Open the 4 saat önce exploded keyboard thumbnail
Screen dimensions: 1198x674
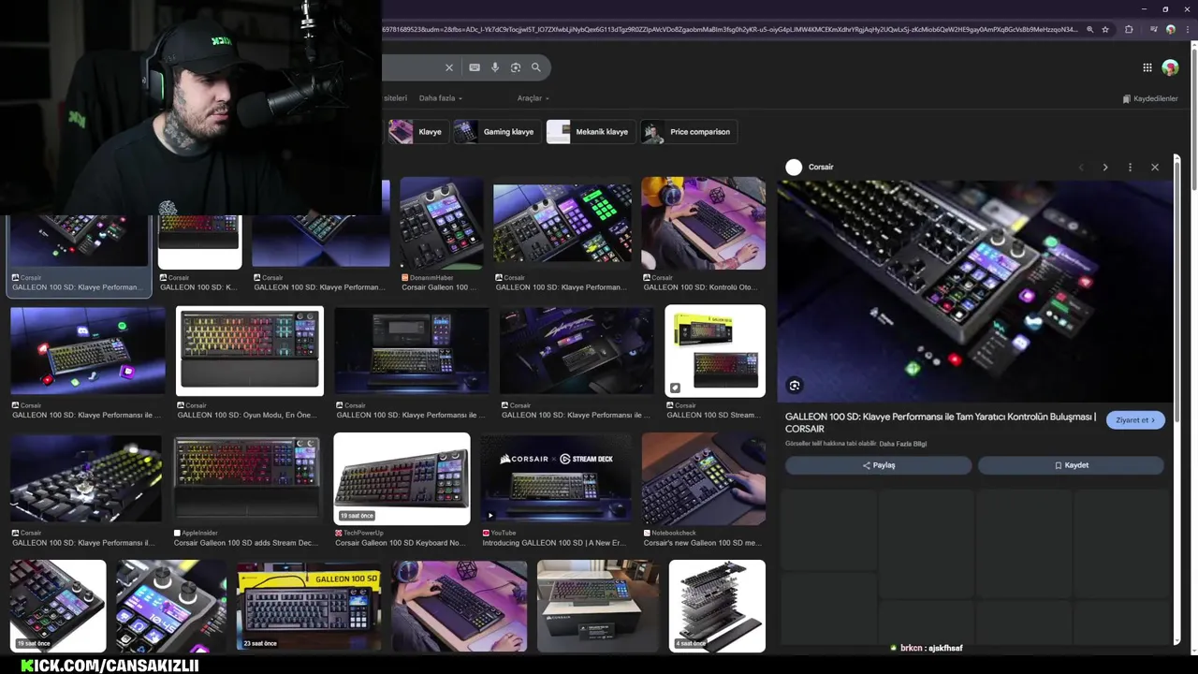tap(716, 606)
